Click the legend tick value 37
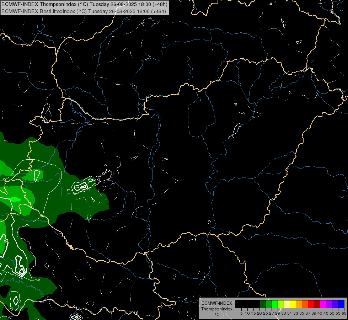The image size is (348, 320). 308,313
